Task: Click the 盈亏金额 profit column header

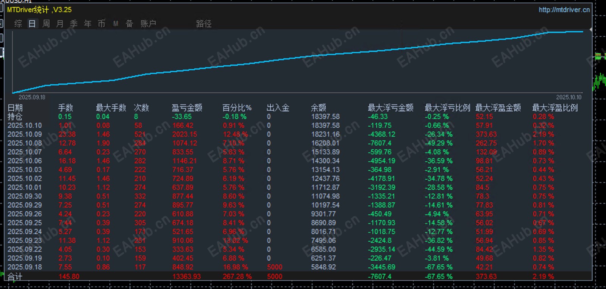Action: 187,108
